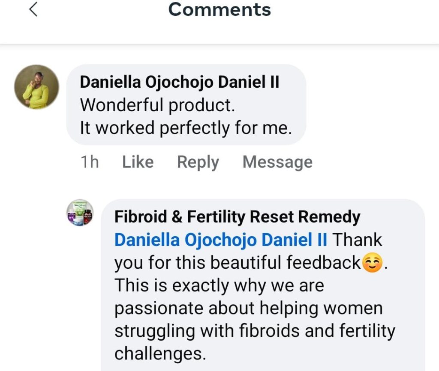Tap the word "Thank" after the blue mention

(x=358, y=240)
